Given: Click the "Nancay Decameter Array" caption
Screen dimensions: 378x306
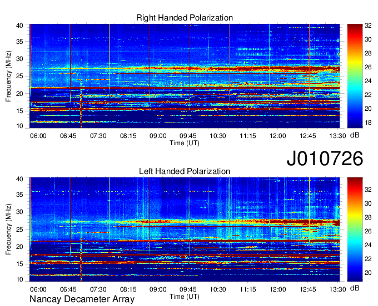Looking at the screenshot, I should (x=82, y=299).
